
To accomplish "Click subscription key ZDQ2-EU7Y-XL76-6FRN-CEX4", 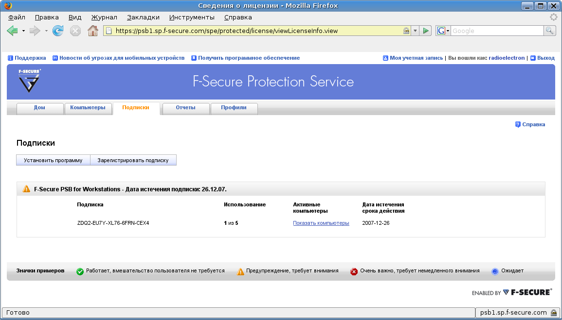I will pyautogui.click(x=113, y=223).
